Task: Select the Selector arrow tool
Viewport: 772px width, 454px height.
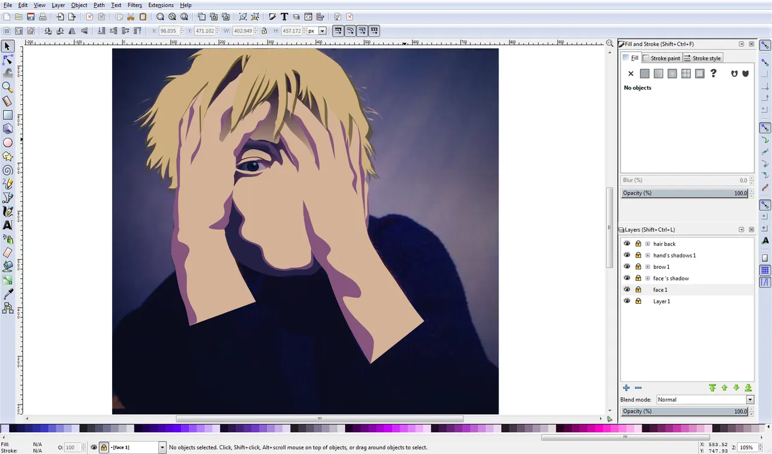Action: pyautogui.click(x=8, y=46)
